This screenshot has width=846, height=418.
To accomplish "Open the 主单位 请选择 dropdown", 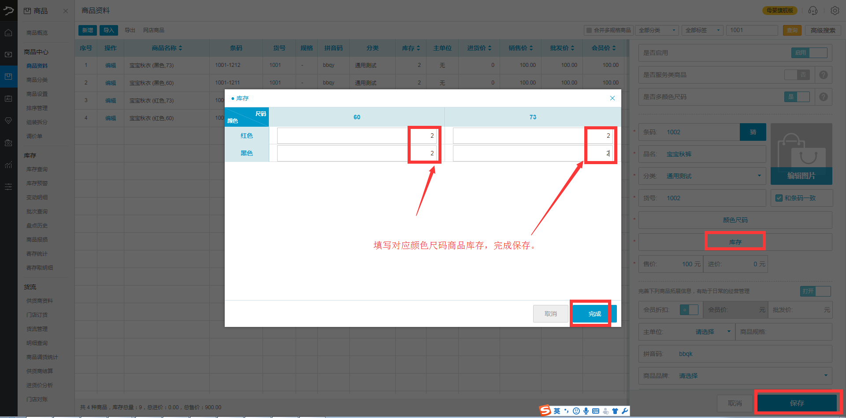I will click(712, 332).
